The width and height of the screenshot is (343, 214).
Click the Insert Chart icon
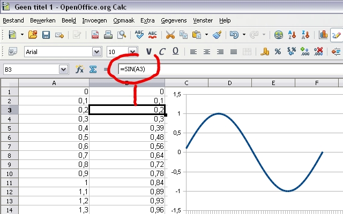click(x=324, y=35)
